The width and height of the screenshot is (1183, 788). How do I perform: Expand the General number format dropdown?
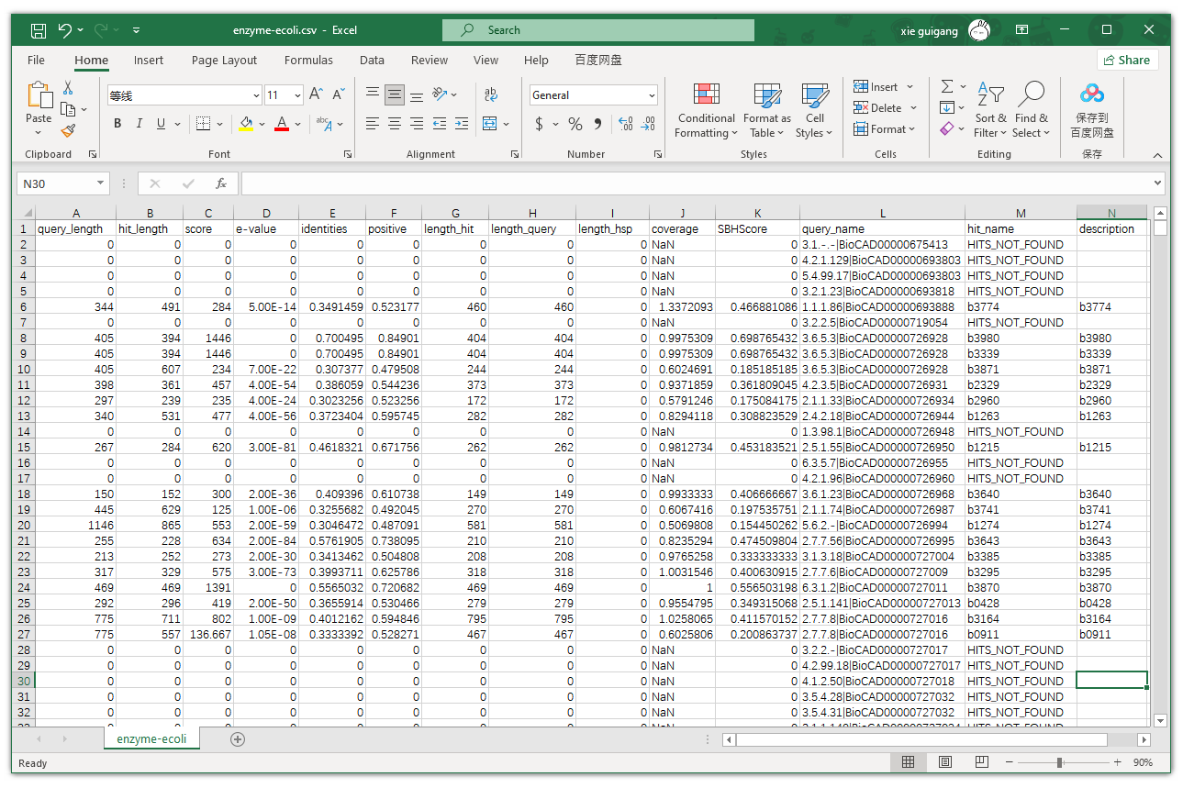click(x=652, y=95)
